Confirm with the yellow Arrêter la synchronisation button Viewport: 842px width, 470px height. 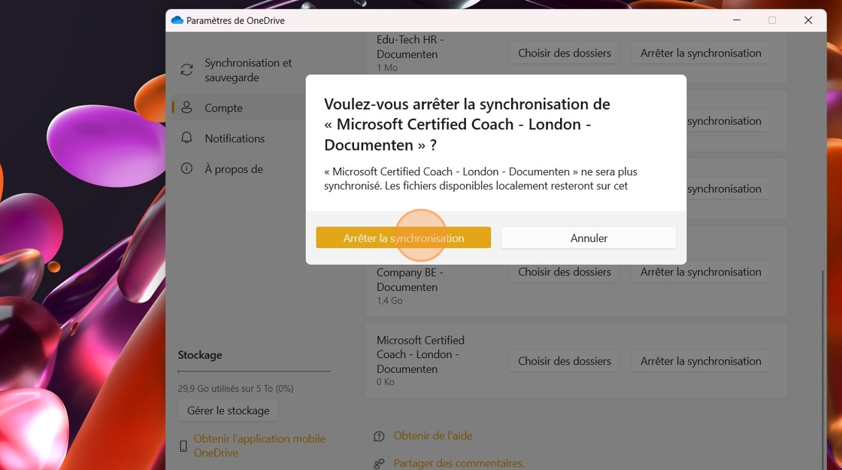pyautogui.click(x=403, y=238)
